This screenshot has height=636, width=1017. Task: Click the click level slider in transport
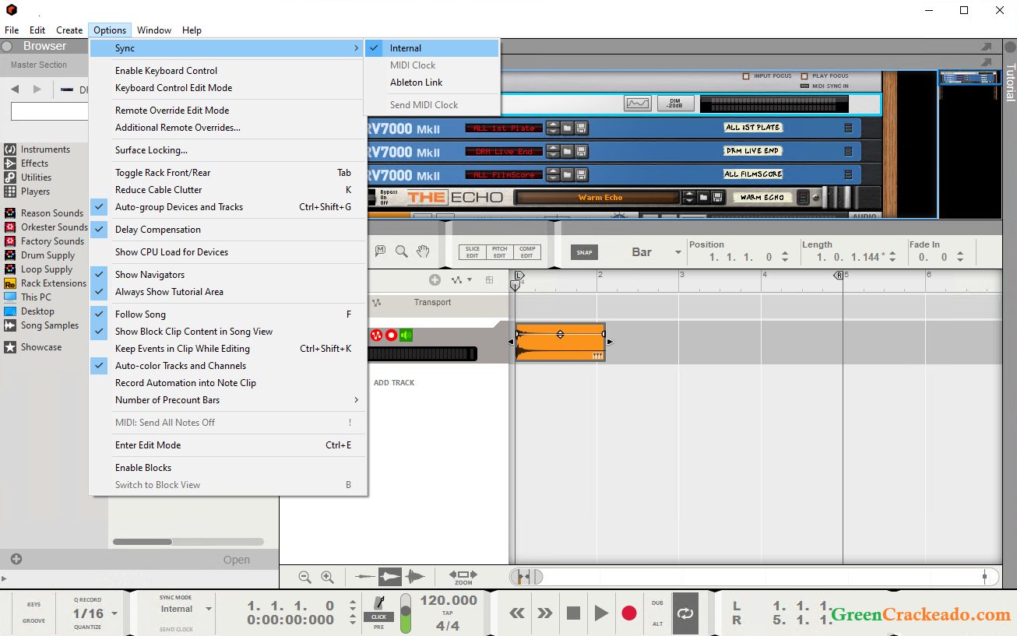click(x=406, y=614)
